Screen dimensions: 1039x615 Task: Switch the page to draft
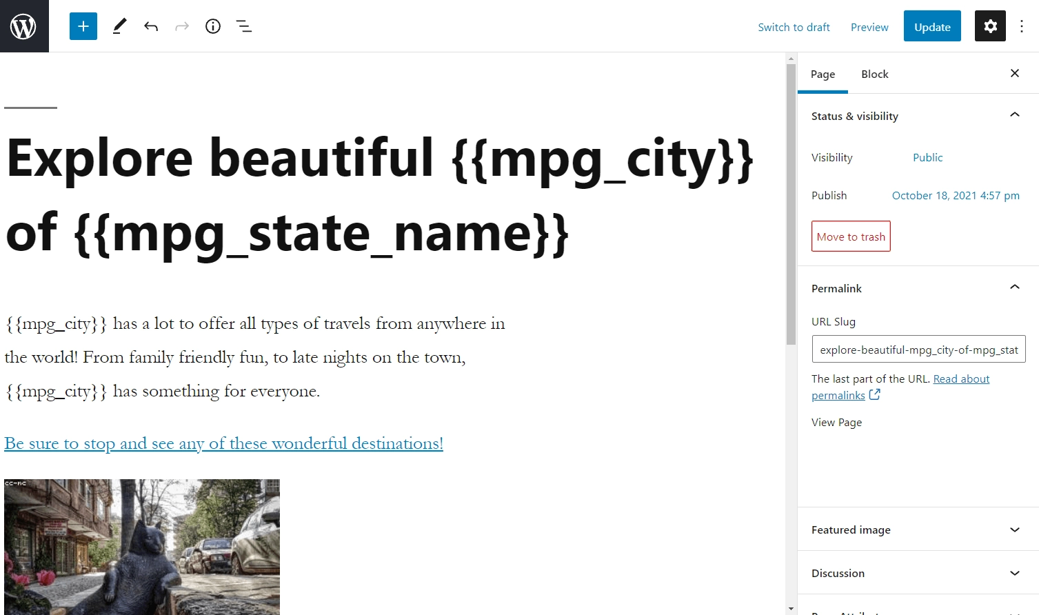point(794,27)
